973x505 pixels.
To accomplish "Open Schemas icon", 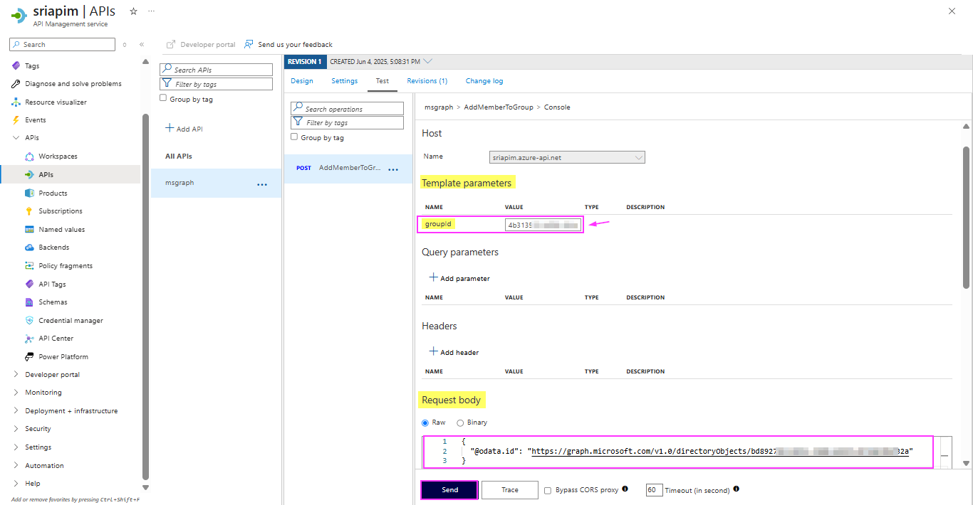I will 29,302.
